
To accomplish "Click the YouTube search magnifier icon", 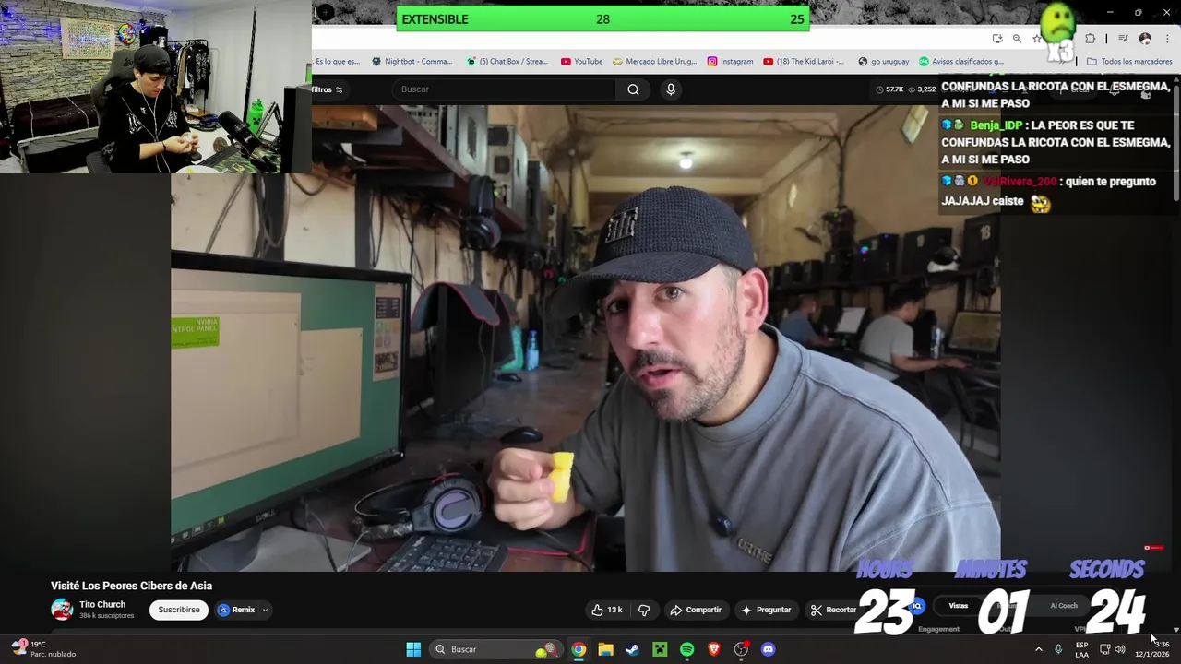I will 633,89.
